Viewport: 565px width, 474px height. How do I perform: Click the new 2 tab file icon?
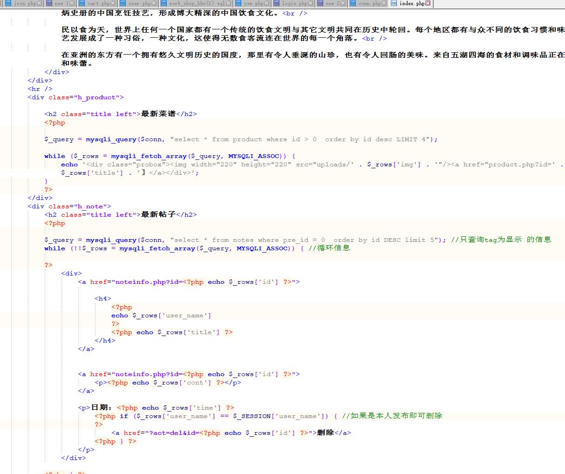coord(320,3)
